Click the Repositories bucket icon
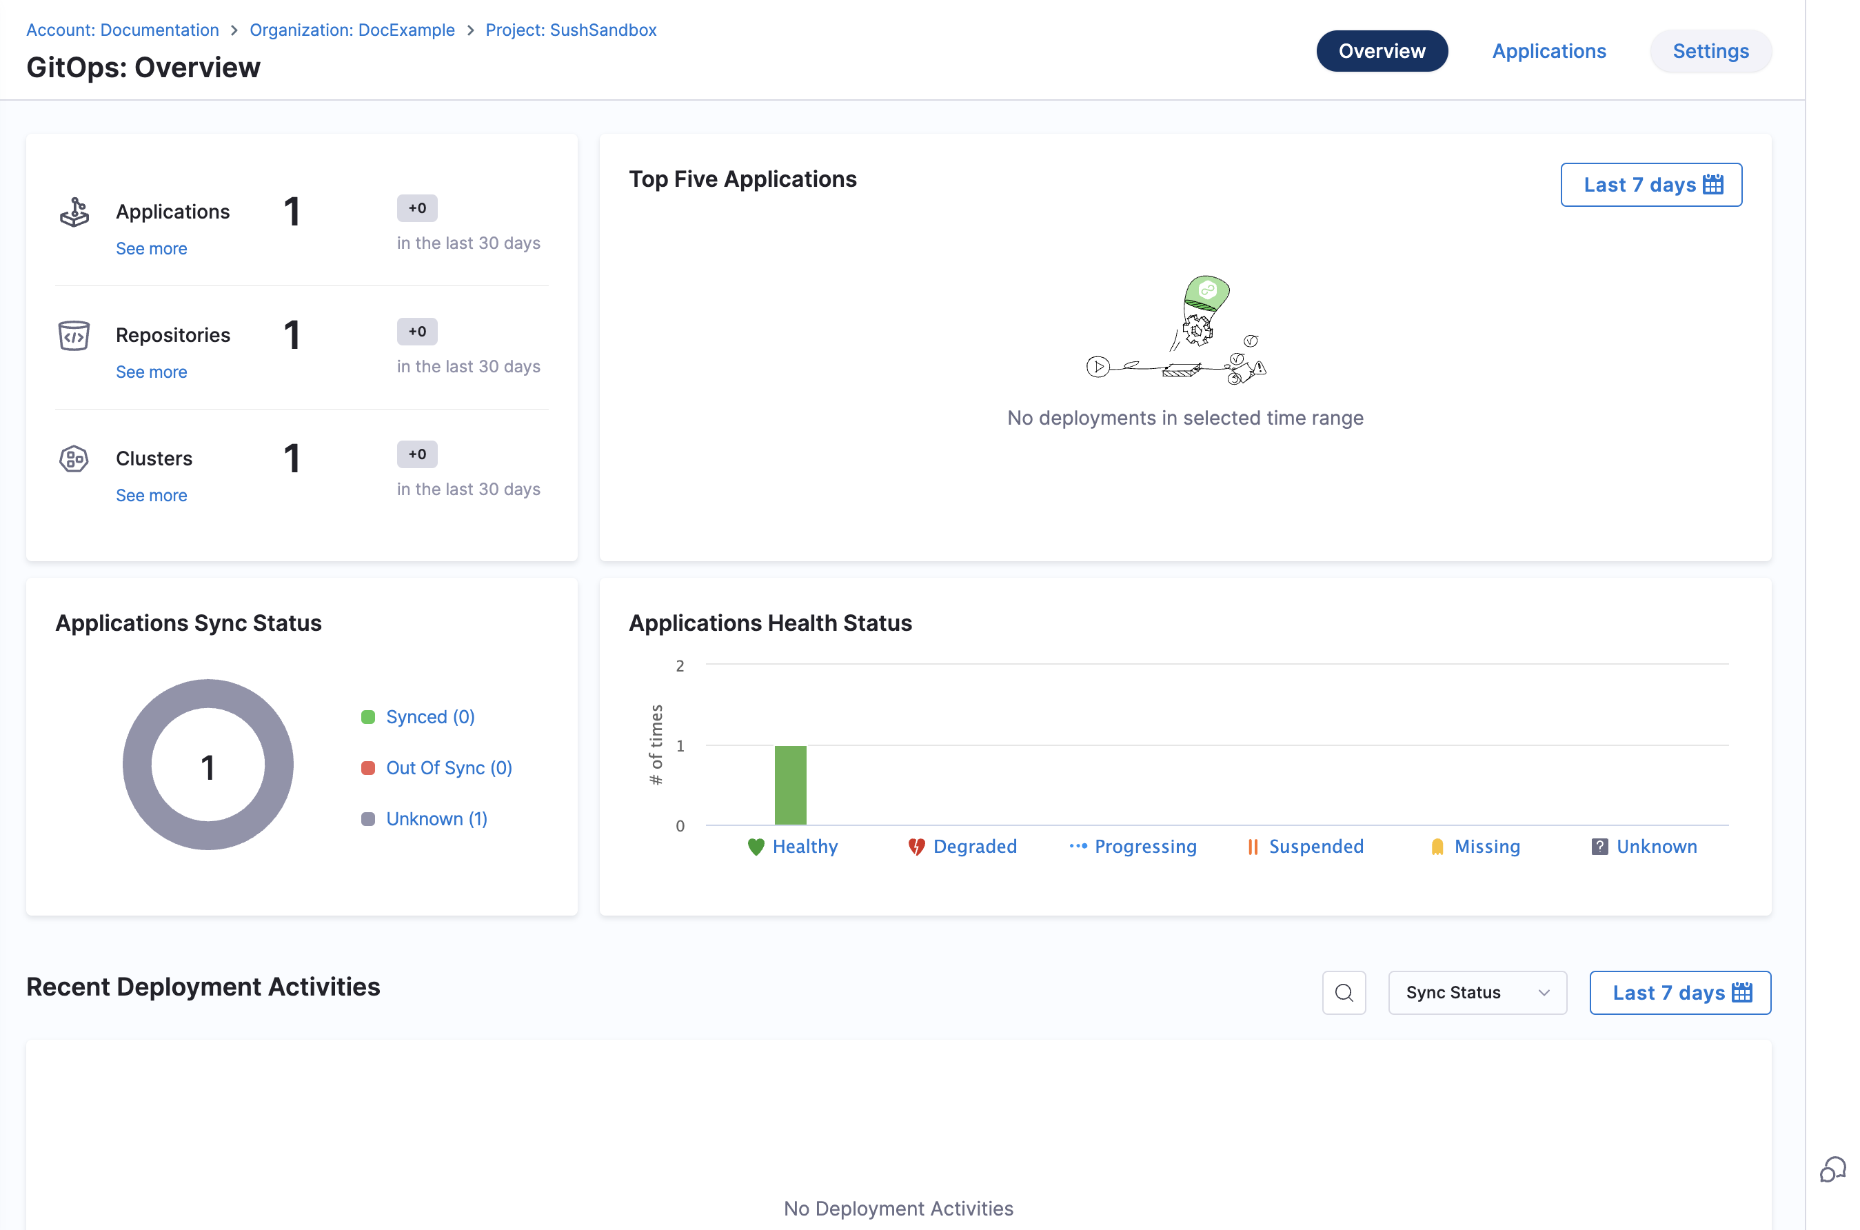The width and height of the screenshot is (1860, 1230). point(74,335)
